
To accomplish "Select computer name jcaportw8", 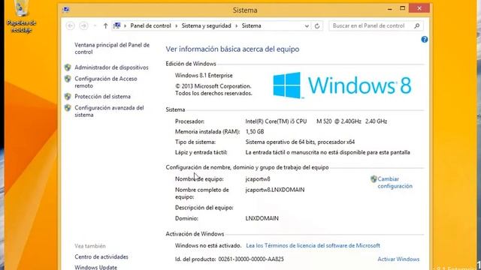I will (x=258, y=179).
